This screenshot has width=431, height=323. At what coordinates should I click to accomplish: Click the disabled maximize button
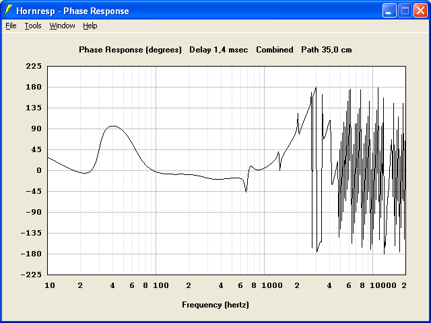click(405, 11)
